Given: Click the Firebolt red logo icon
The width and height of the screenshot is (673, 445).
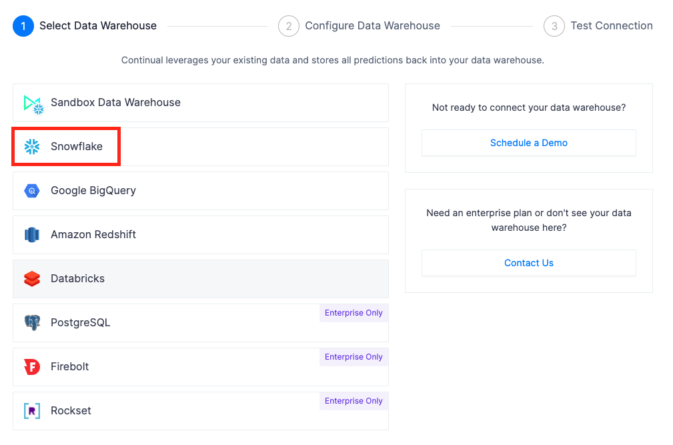Looking at the screenshot, I should pos(32,367).
